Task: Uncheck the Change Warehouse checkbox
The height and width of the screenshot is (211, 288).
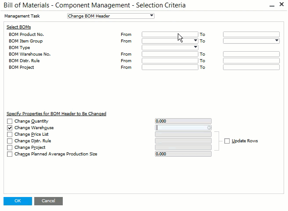Action: (x=10, y=128)
